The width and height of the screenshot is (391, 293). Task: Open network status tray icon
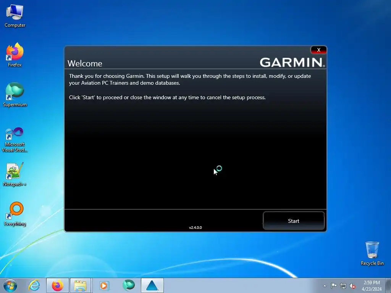tap(343, 286)
